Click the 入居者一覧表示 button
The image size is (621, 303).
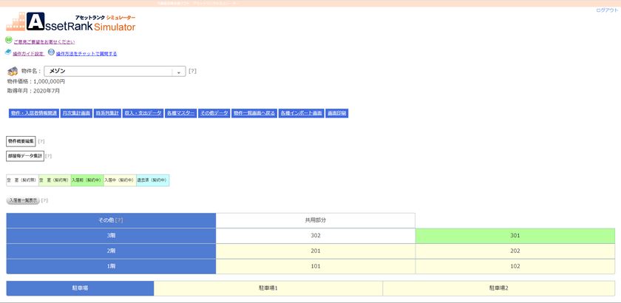[24, 200]
